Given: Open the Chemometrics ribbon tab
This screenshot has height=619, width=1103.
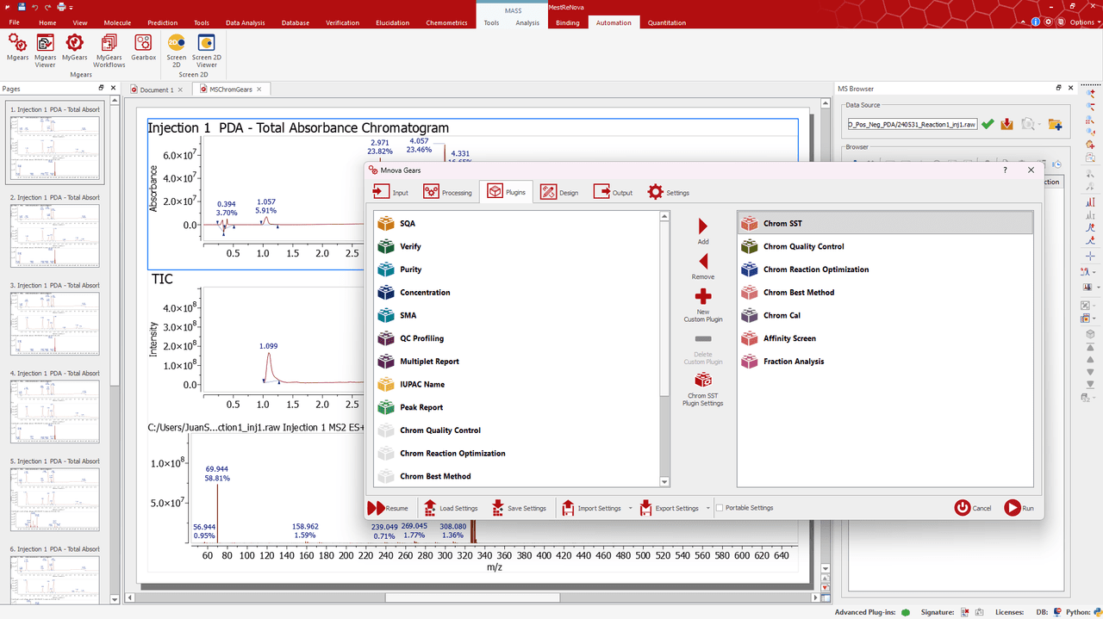Looking at the screenshot, I should [446, 22].
